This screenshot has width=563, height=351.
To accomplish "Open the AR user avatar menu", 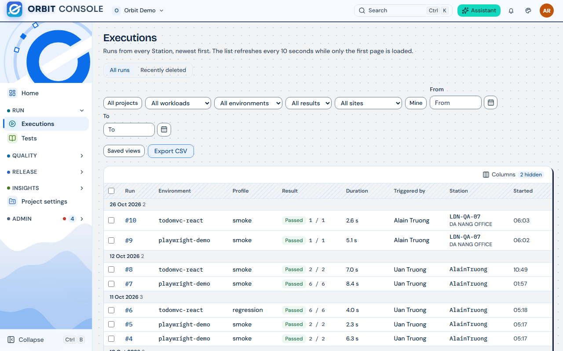I will click(x=547, y=11).
